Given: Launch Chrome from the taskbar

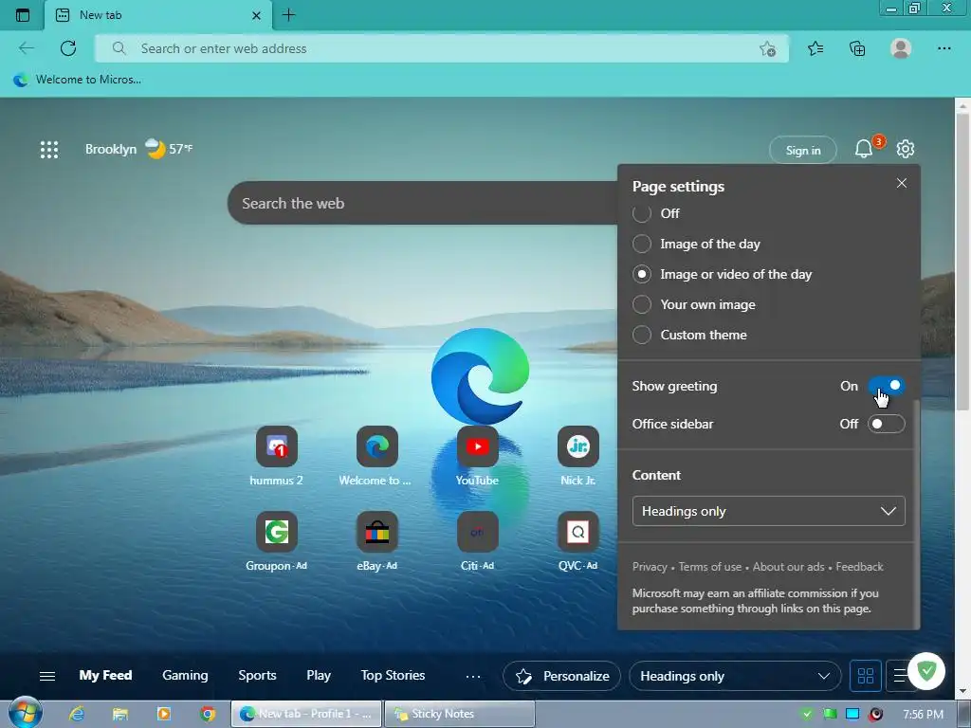Looking at the screenshot, I should 208,714.
